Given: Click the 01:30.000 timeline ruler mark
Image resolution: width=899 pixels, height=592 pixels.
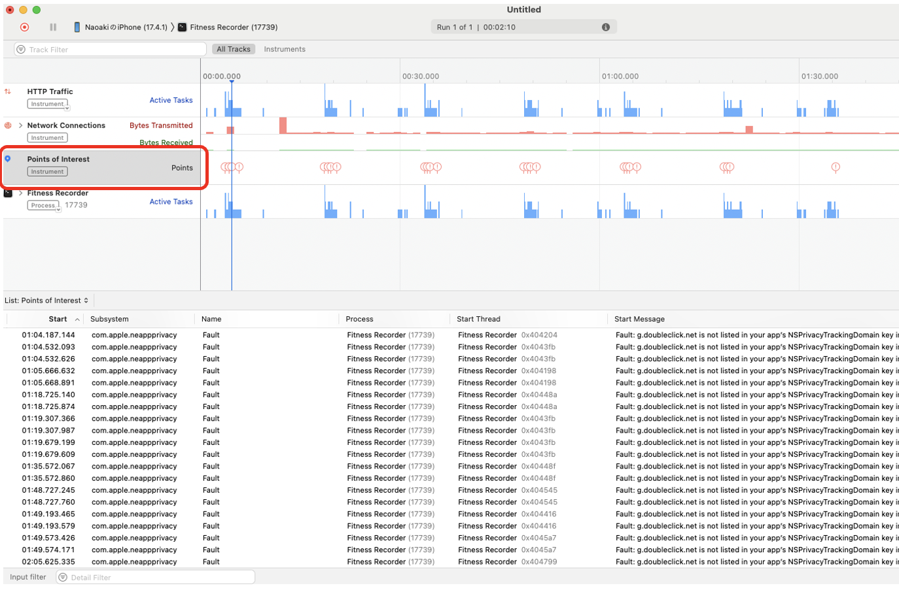Looking at the screenshot, I should [x=820, y=76].
